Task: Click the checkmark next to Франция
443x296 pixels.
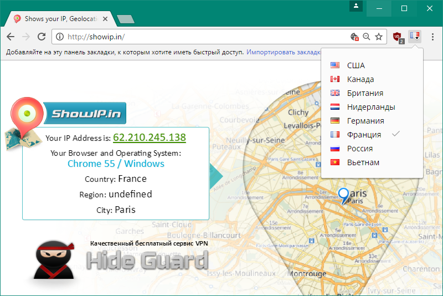Action: click(x=396, y=134)
